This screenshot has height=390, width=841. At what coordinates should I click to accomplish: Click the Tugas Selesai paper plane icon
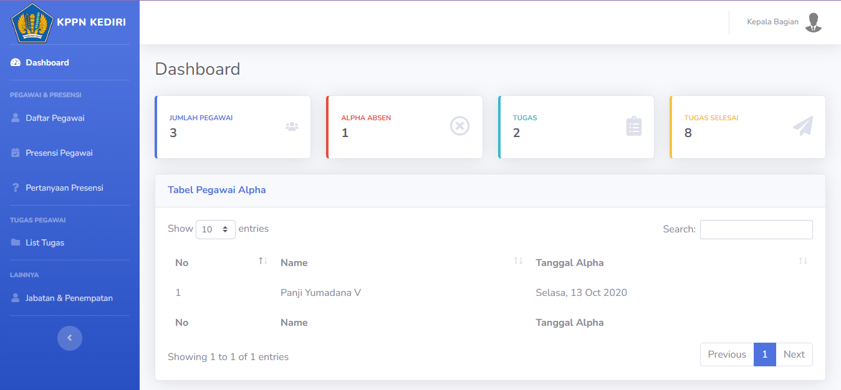803,126
